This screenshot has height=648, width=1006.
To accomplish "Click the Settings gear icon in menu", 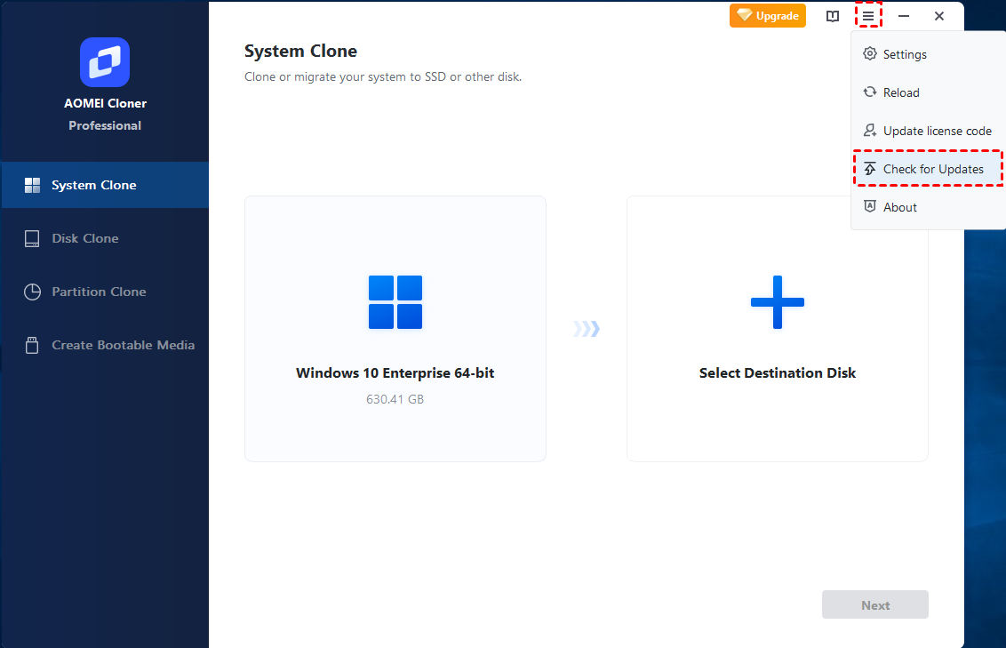I will click(870, 54).
